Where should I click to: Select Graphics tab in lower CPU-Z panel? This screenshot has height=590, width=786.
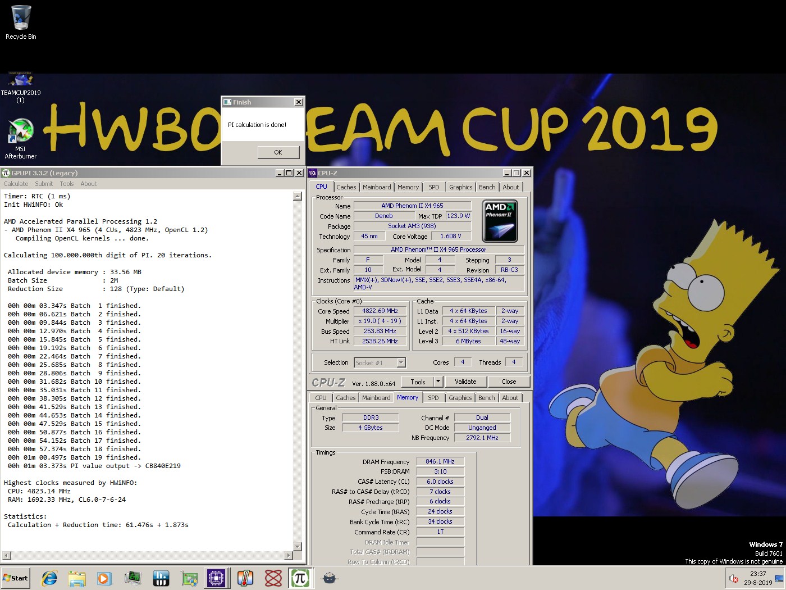pos(460,398)
